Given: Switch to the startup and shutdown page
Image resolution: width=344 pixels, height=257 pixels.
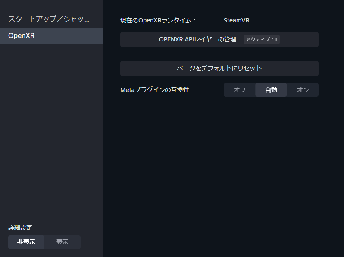Looking at the screenshot, I should click(49, 19).
